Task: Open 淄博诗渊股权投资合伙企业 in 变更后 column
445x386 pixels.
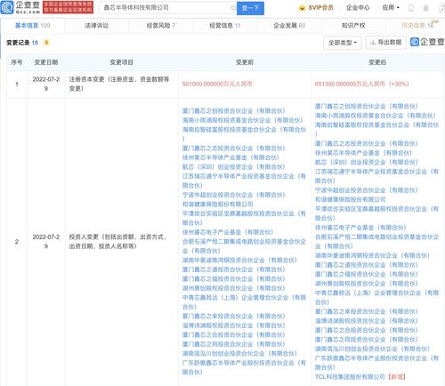Action: (x=367, y=321)
